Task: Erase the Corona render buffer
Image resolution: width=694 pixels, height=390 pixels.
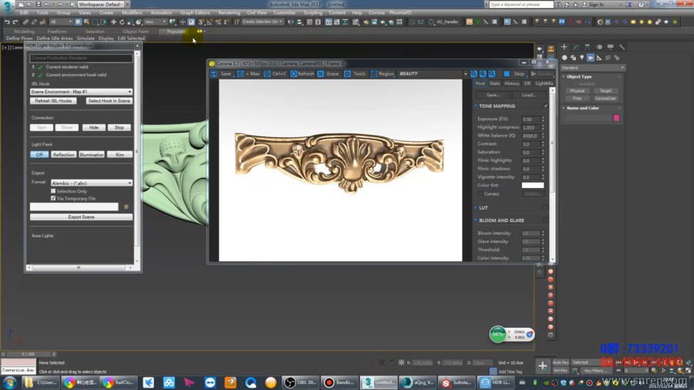Action: [328, 74]
